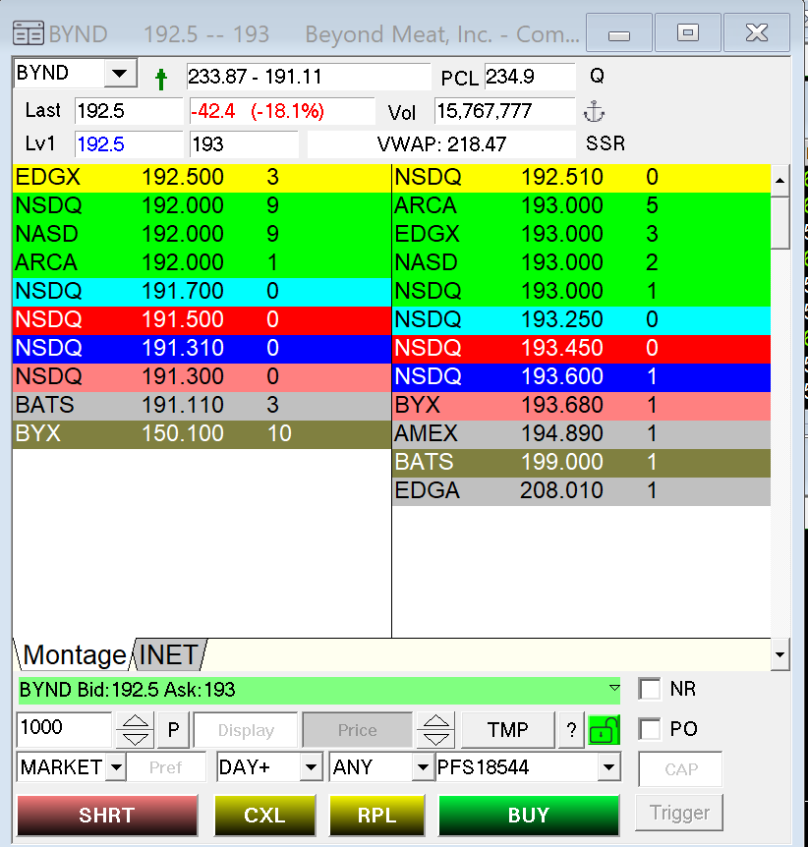Select the ARCA 192.000 bid row

pos(202,262)
